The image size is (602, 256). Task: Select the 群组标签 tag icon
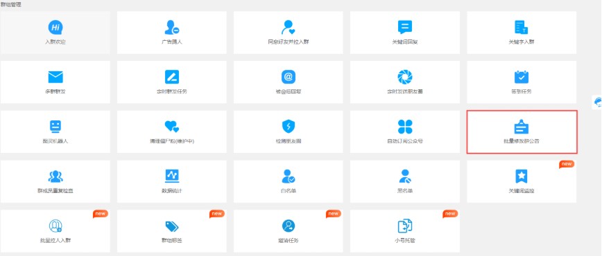pos(171,226)
